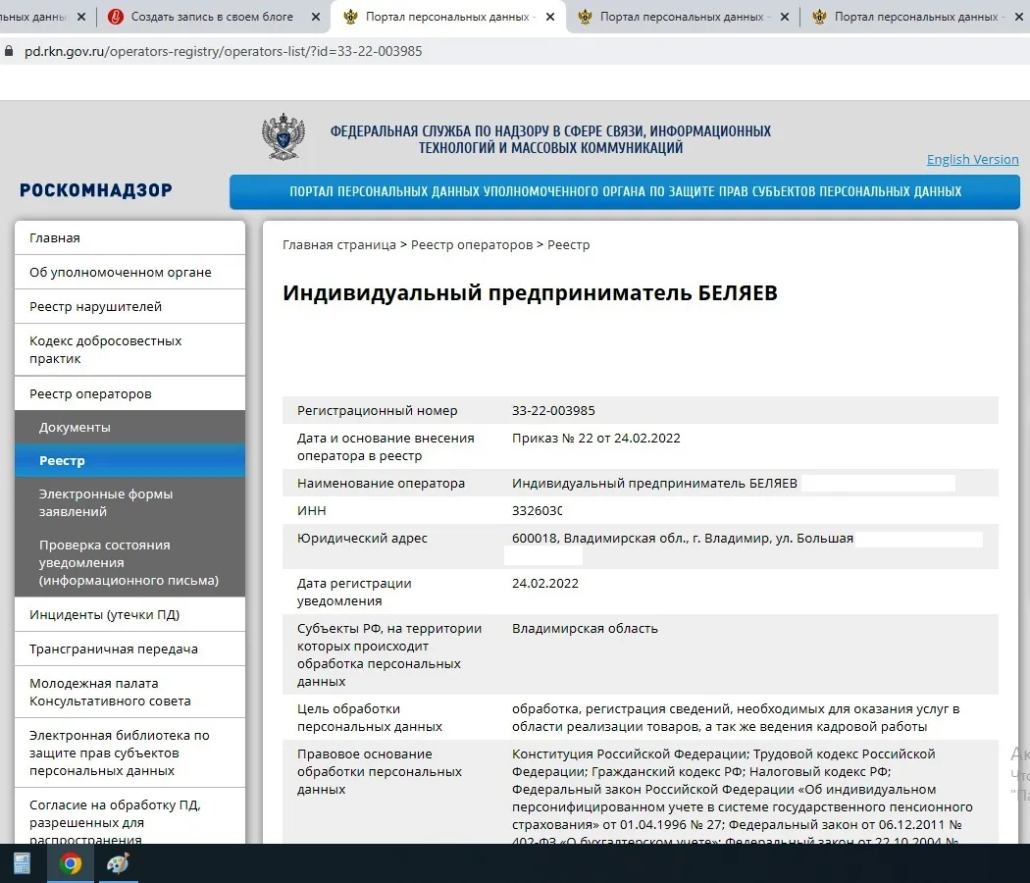
Task: Open Проверка состояния уведомления submenu item
Action: point(130,562)
